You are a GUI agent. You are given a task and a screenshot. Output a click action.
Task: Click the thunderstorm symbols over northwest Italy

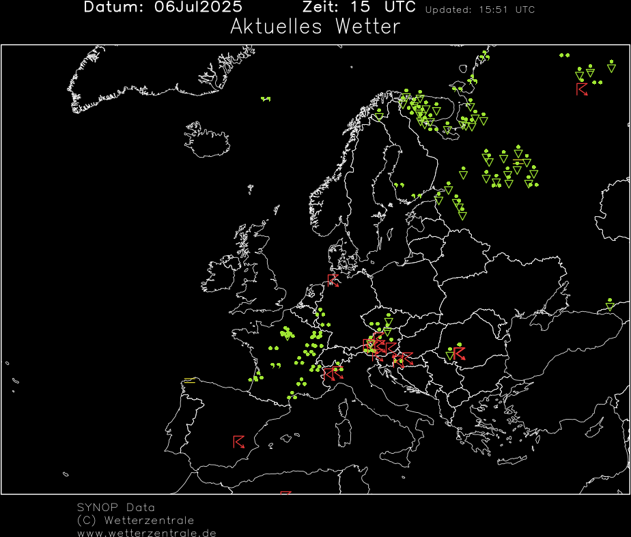pyautogui.click(x=334, y=373)
